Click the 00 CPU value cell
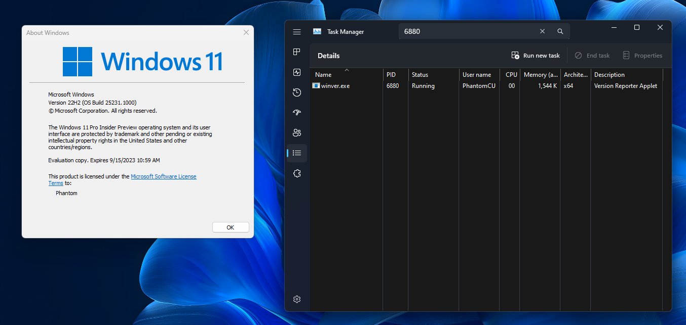The image size is (686, 325). tap(512, 86)
